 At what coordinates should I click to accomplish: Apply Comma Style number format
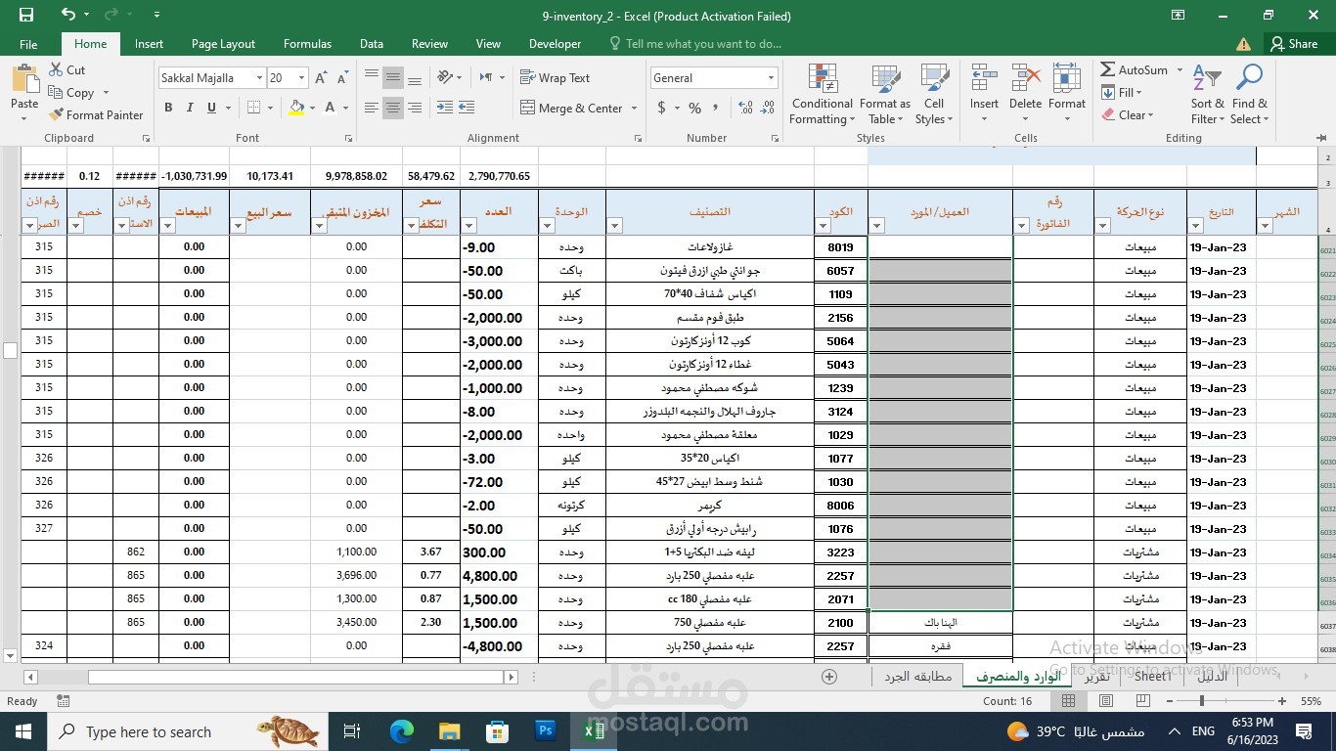click(716, 108)
